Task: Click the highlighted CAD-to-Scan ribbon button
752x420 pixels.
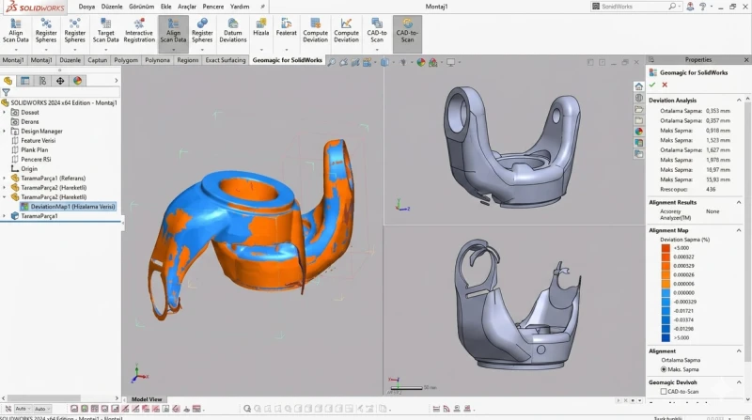Action: click(x=407, y=34)
